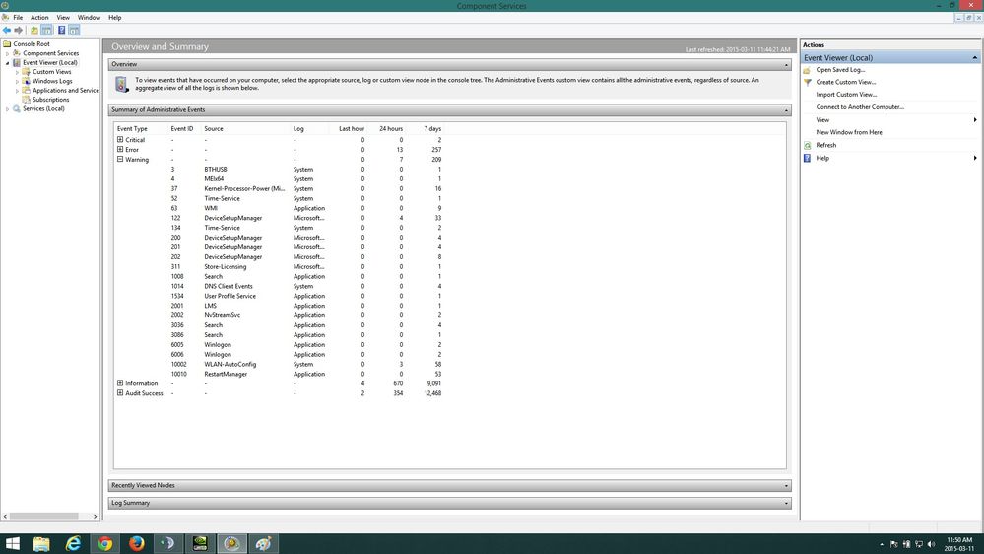Click New Window from Here action
Screen dimensions: 984x554
pos(849,132)
